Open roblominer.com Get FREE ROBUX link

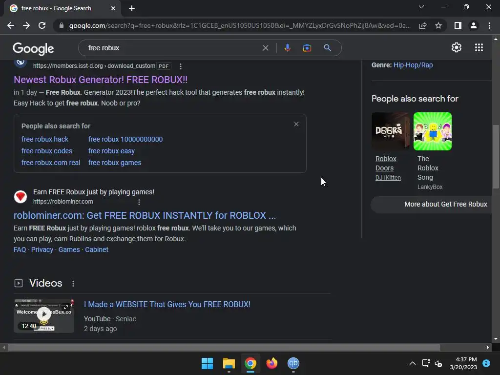[145, 215]
